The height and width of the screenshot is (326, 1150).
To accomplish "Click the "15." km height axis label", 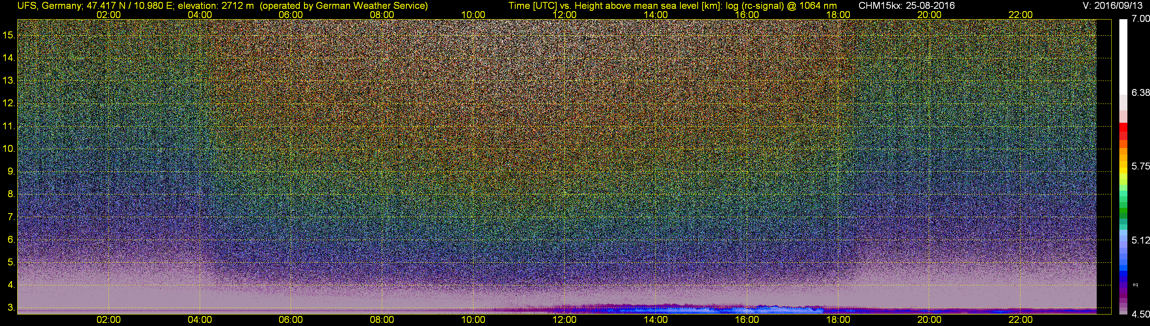I will 9,35.
